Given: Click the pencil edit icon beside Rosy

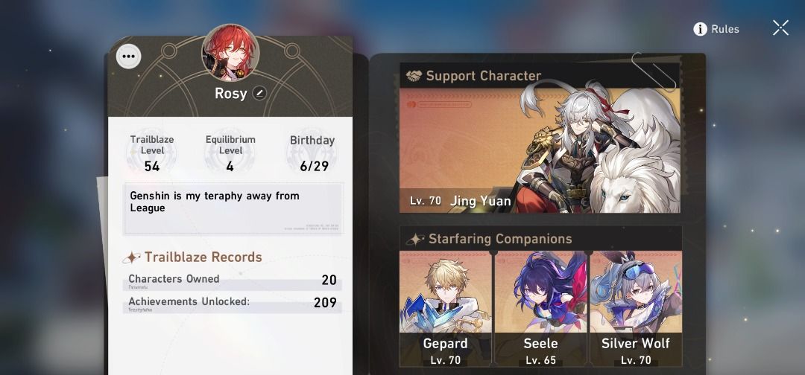Looking at the screenshot, I should click(x=259, y=93).
